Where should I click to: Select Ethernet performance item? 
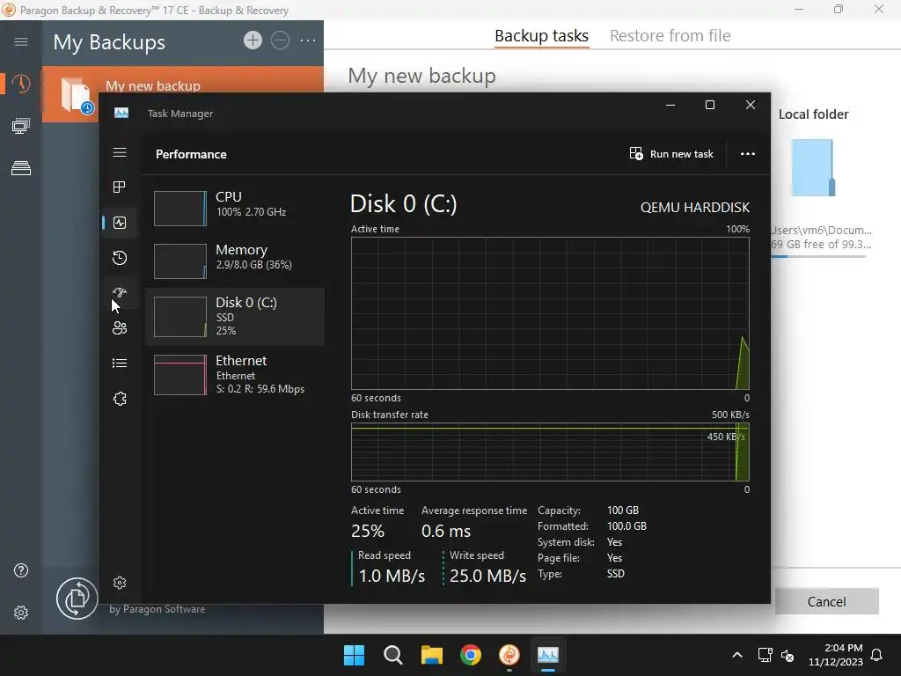[234, 375]
